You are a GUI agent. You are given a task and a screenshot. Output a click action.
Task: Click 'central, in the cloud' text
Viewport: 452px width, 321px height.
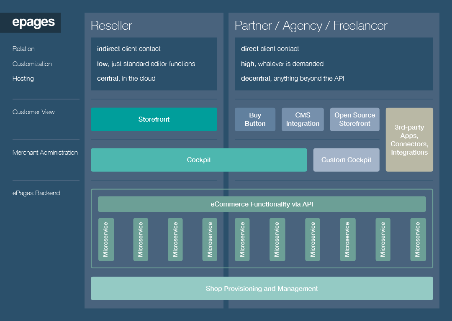(126, 79)
